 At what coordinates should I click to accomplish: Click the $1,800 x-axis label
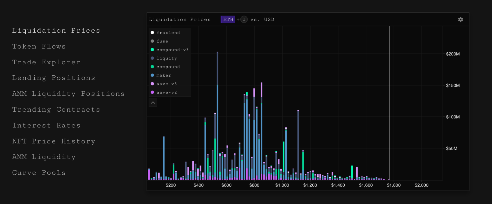[x=394, y=185]
